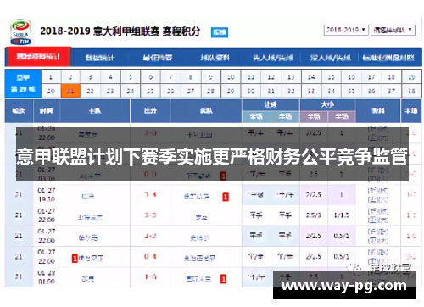Select round 14 in the round grid
The height and width of the screenshot is (307, 424).
coord(311,77)
